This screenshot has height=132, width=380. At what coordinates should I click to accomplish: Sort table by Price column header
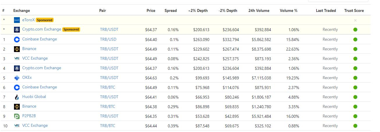(x=151, y=10)
